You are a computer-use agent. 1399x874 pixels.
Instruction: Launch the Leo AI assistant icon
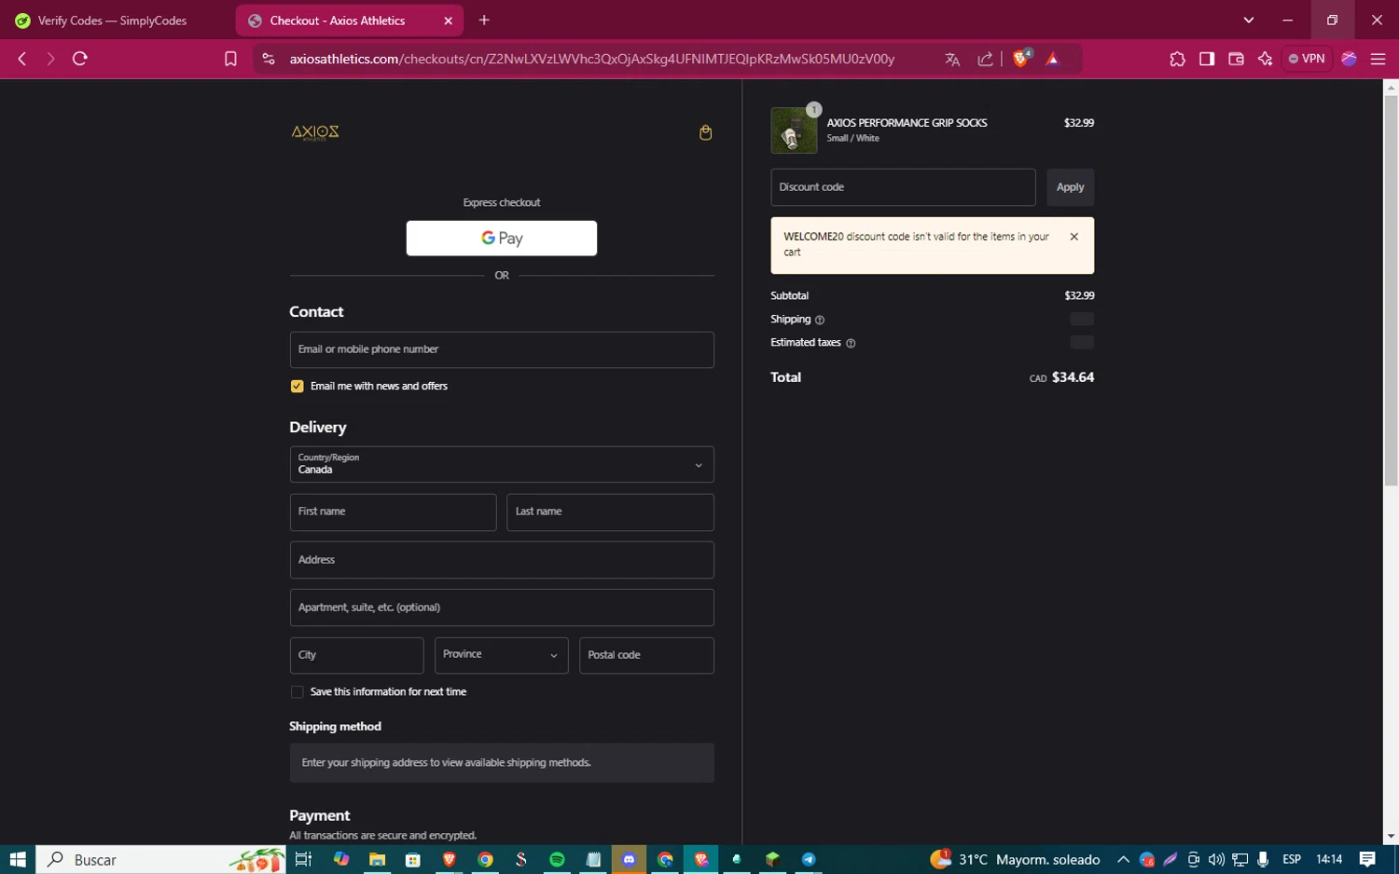pos(1265,59)
